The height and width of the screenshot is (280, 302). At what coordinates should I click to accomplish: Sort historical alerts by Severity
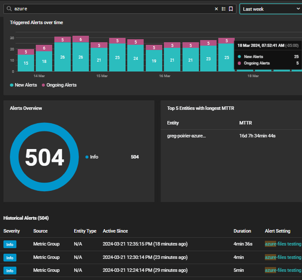point(12,231)
